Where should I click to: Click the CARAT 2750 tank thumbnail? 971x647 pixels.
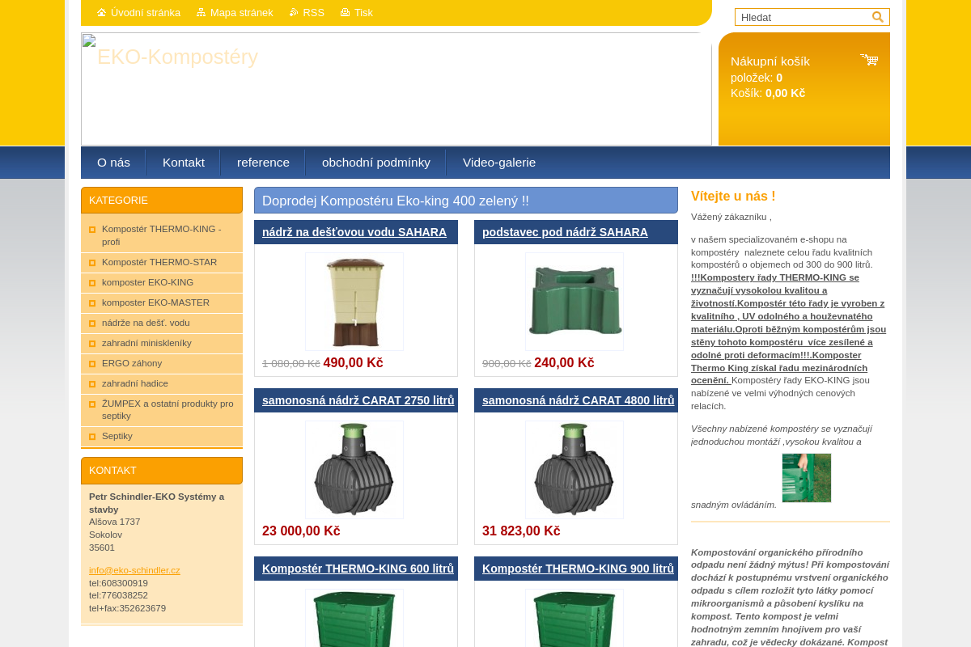pyautogui.click(x=354, y=470)
